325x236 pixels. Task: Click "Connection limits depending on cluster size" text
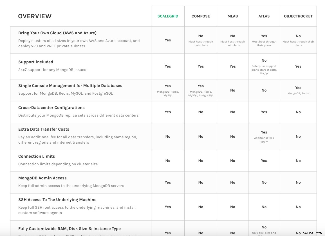point(58,164)
